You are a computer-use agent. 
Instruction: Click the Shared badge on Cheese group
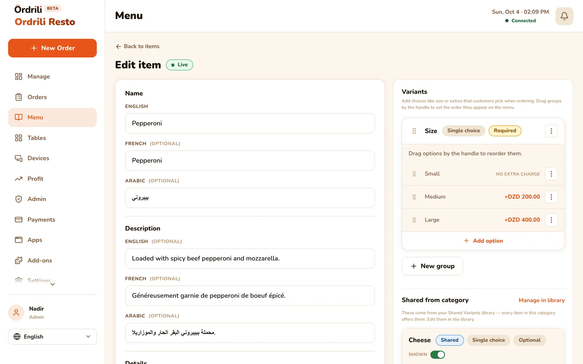click(x=450, y=340)
